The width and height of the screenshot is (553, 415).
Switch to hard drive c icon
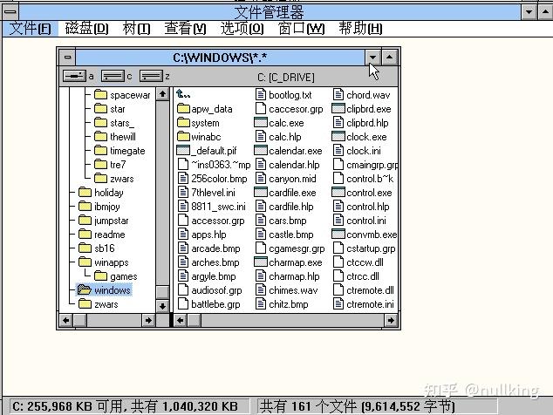(x=113, y=76)
